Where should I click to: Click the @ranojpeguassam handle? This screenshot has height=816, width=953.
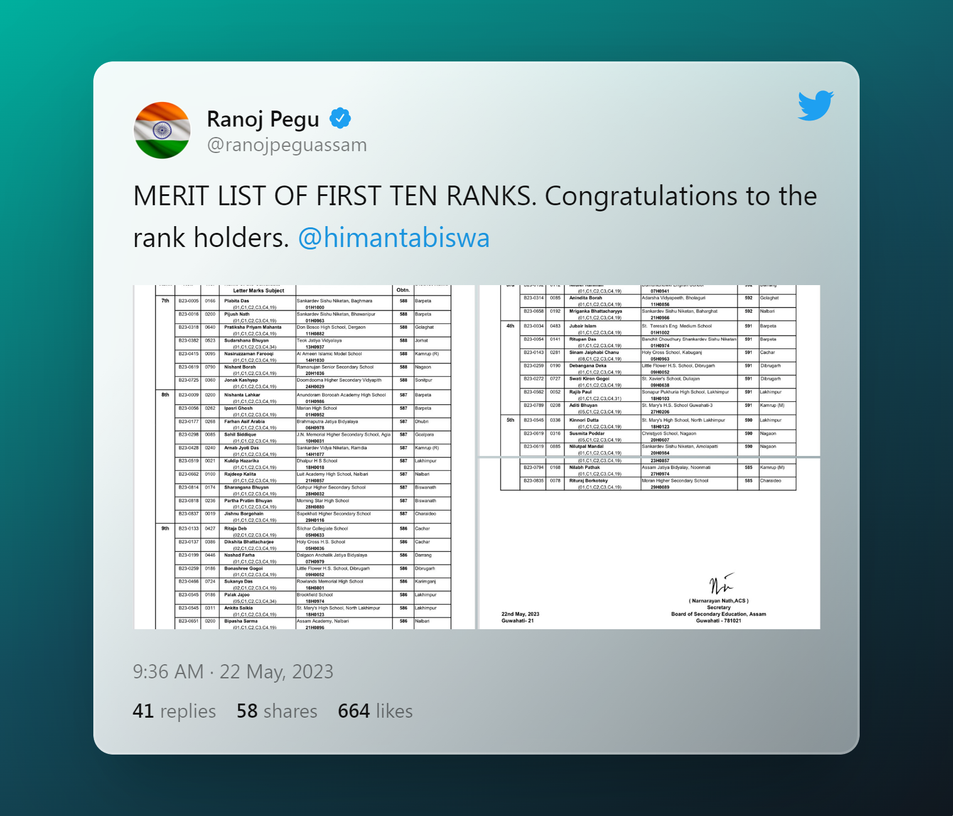(287, 145)
